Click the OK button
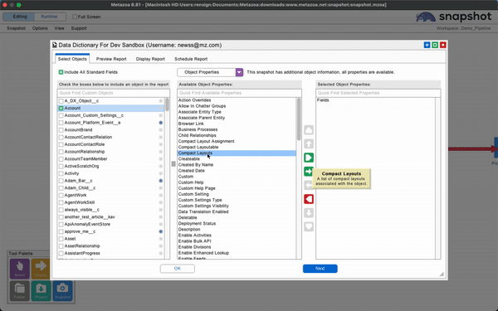The image size is (498, 311). coord(178,269)
